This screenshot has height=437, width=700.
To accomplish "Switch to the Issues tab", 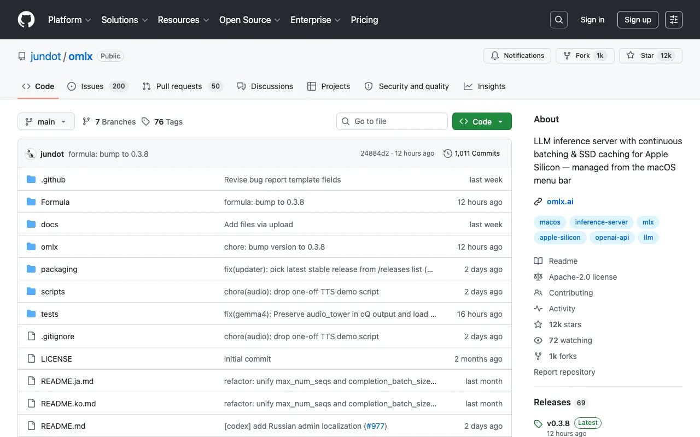I will (97, 86).
